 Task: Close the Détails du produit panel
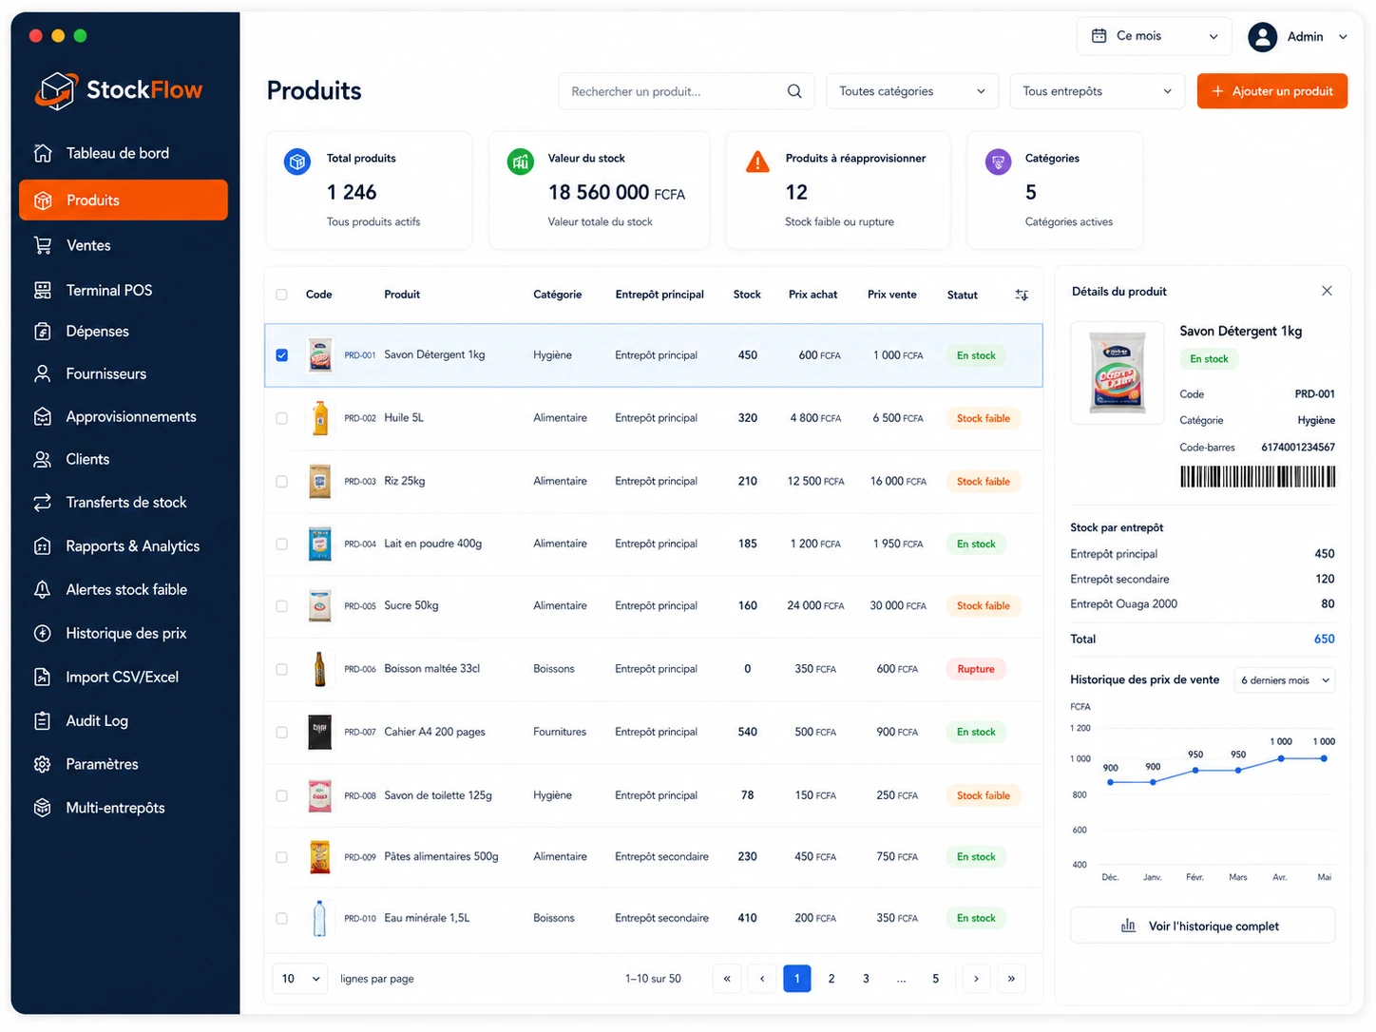1327,291
